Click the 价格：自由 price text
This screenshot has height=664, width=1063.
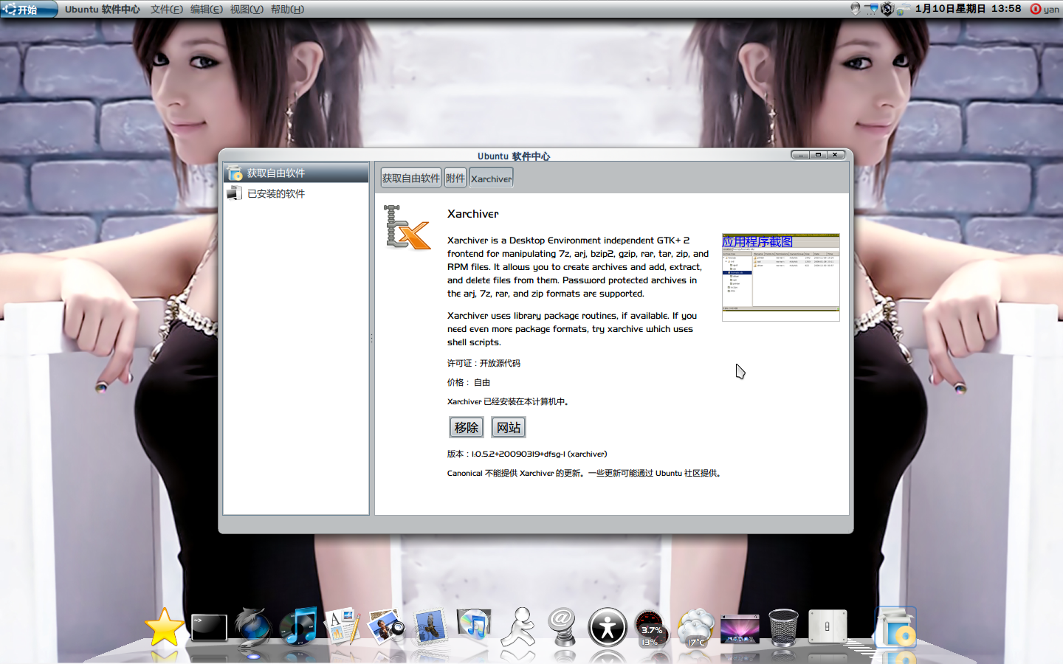[469, 382]
